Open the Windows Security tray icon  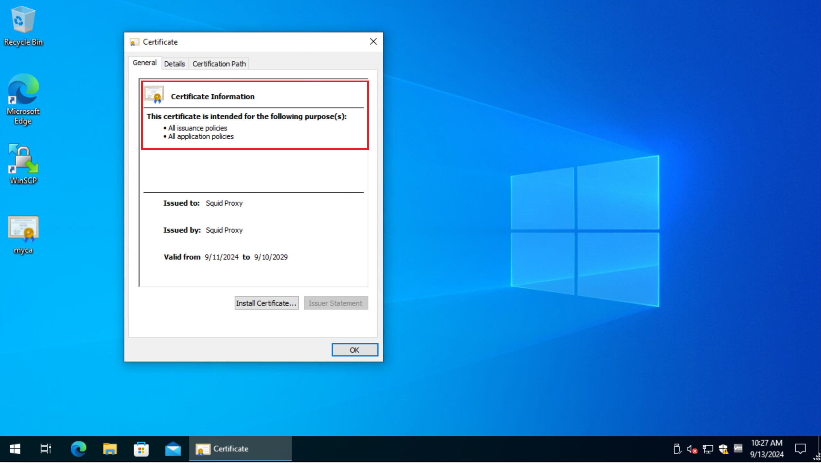click(x=723, y=449)
